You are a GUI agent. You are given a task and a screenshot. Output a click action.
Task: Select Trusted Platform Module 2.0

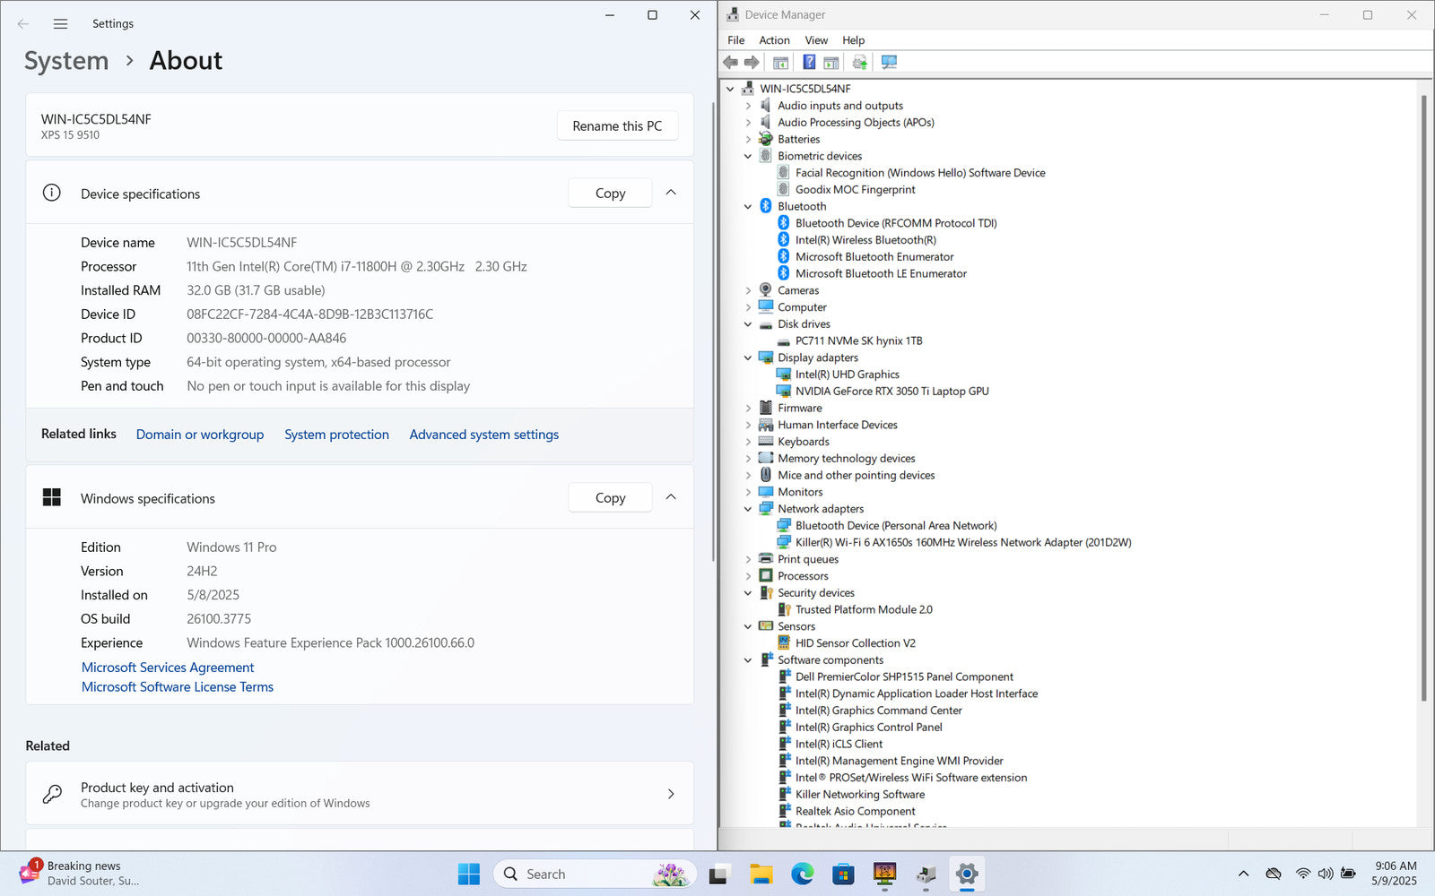click(864, 610)
